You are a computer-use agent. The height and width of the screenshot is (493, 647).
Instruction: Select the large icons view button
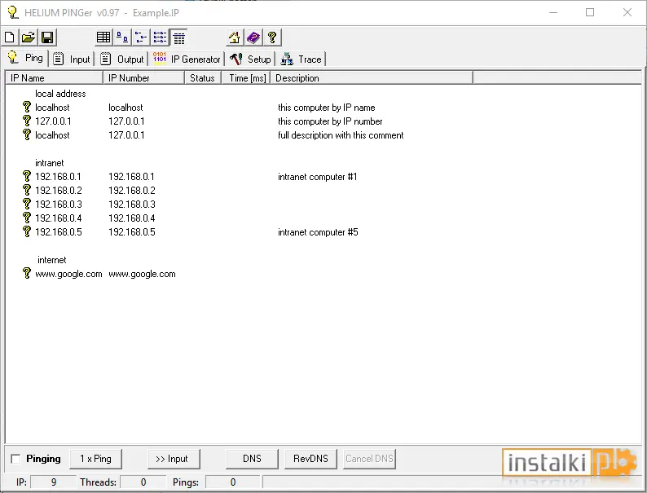122,37
